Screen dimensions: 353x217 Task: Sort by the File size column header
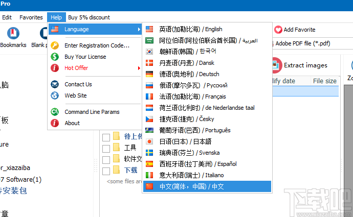325,81
